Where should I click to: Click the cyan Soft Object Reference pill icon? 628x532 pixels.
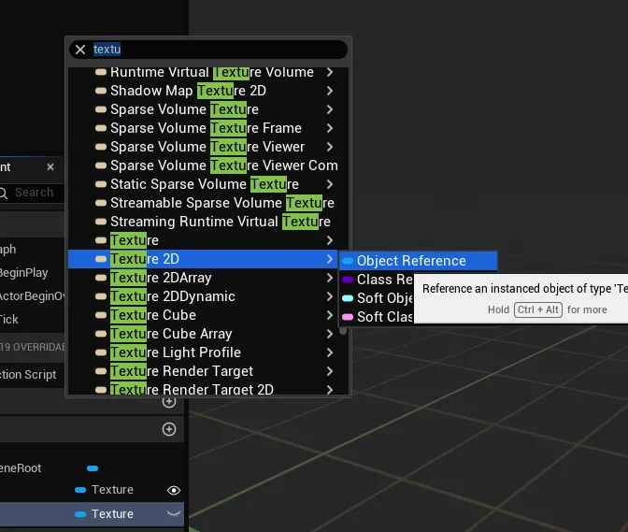[x=348, y=298]
